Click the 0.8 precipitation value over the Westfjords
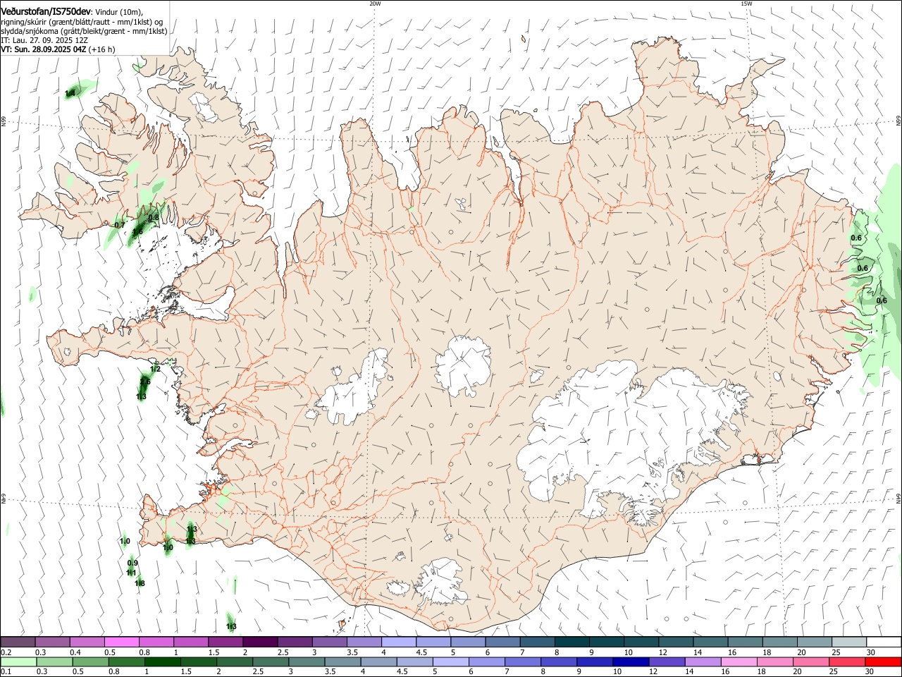 [x=153, y=217]
